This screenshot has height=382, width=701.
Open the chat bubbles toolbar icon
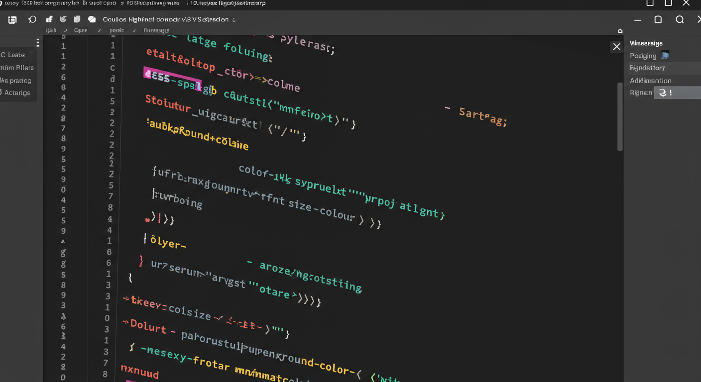(92, 19)
